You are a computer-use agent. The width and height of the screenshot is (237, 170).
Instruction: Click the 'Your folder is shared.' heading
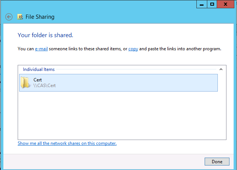coord(46,35)
